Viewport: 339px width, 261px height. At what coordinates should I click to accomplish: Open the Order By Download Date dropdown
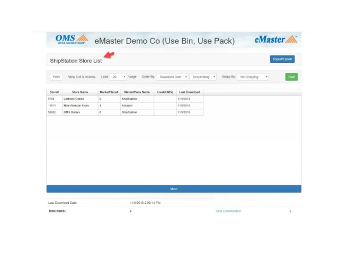click(x=173, y=77)
